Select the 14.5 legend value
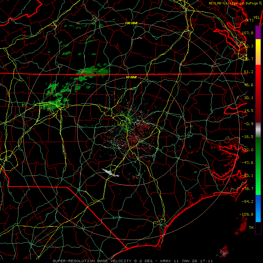This screenshot has width=263, height=263. (x=249, y=111)
